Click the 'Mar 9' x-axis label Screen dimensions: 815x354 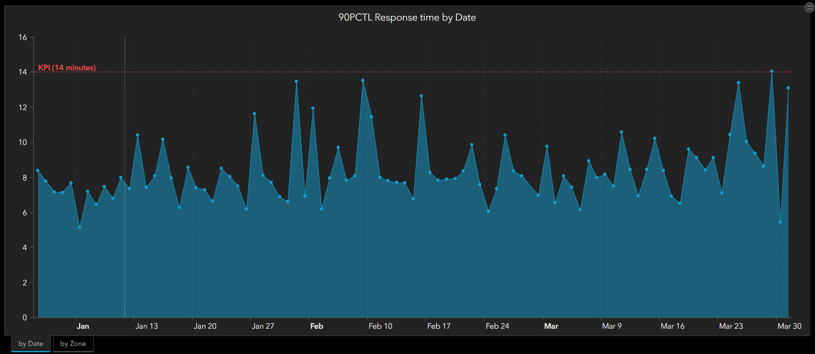click(612, 326)
